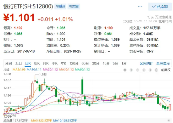The height and width of the screenshot is (123, 173).
Task: Click the MA30:1.12 indicator label
Action: pyautogui.click(x=67, y=70)
